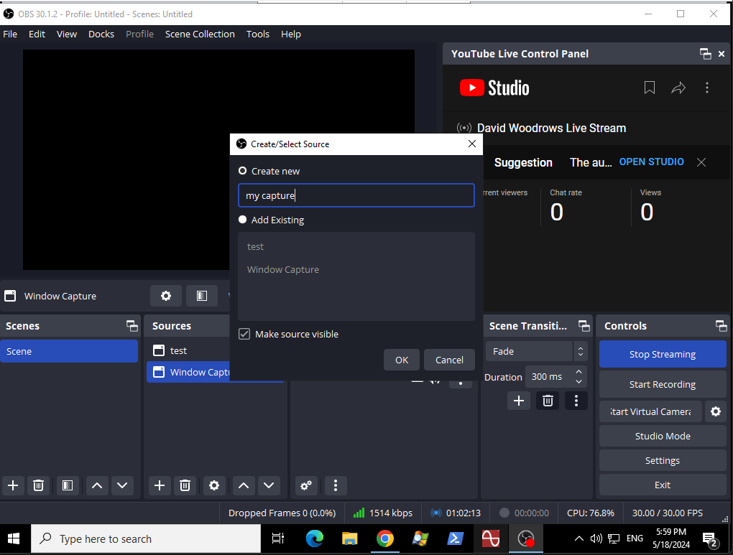
Task: Delete the scene transition with the trash icon
Action: 547,401
